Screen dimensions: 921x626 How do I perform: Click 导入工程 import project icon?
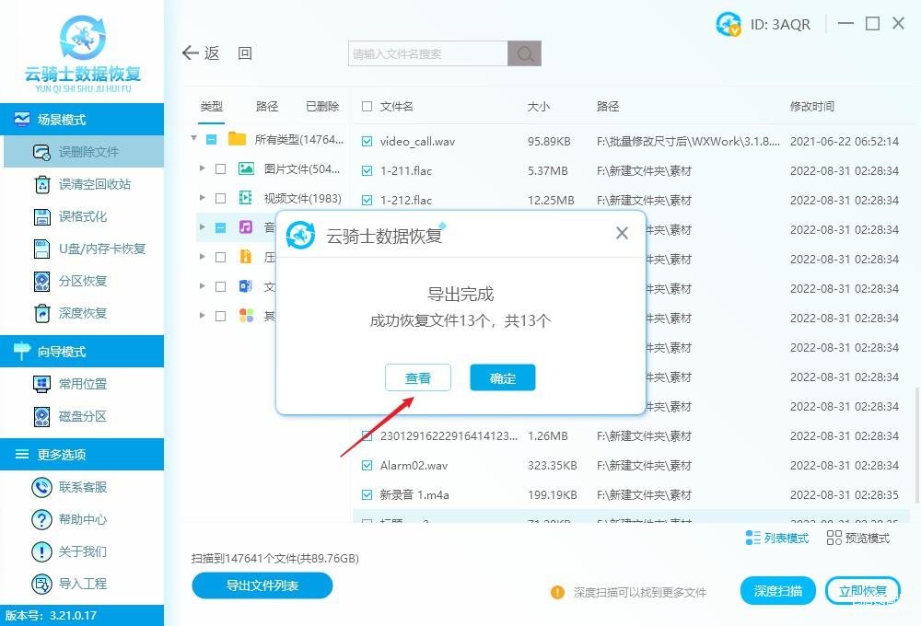[x=41, y=585]
